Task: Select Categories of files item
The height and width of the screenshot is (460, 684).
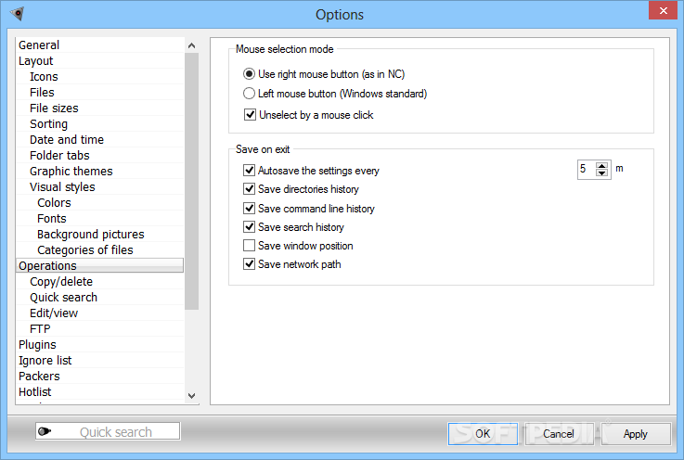Action: coord(100,249)
